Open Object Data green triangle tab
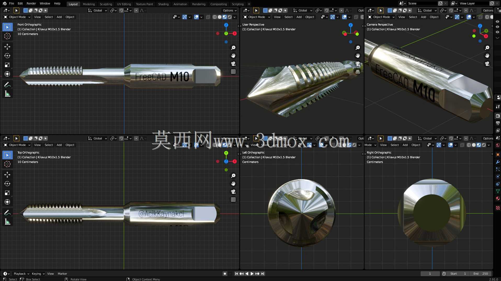This screenshot has width=501, height=281. point(498,191)
